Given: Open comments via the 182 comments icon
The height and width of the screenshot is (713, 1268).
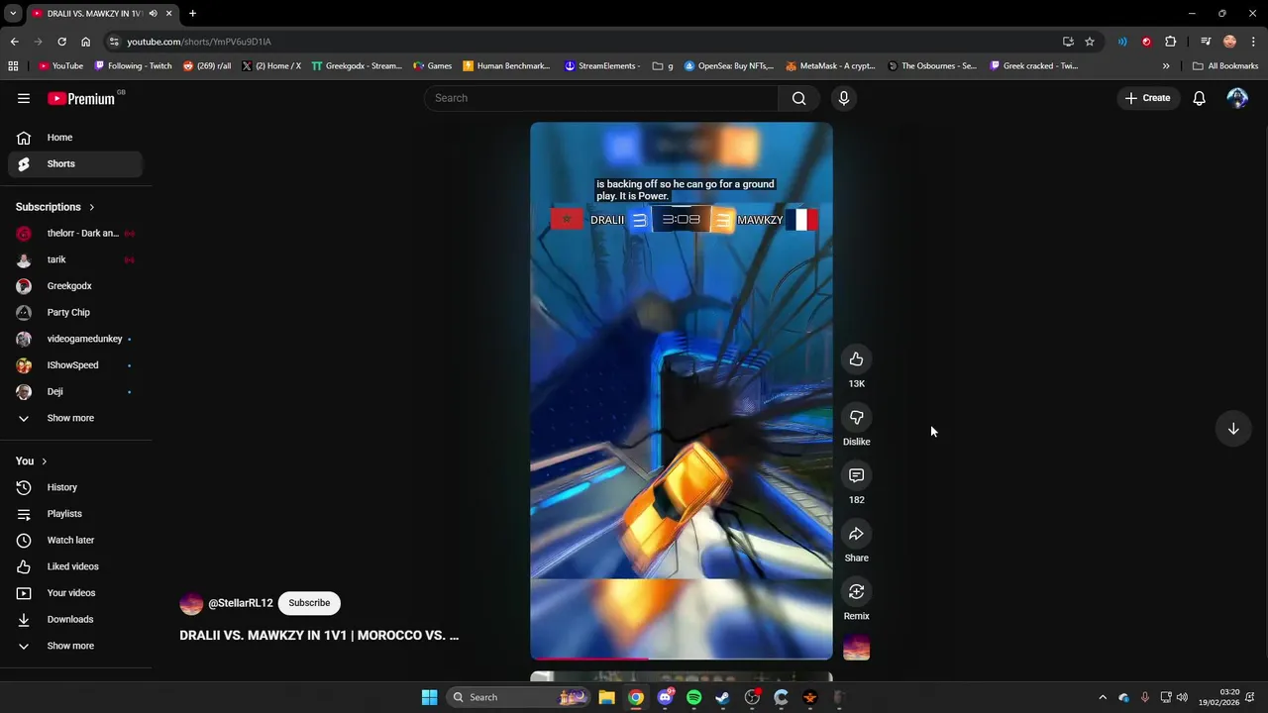Looking at the screenshot, I should tap(856, 475).
